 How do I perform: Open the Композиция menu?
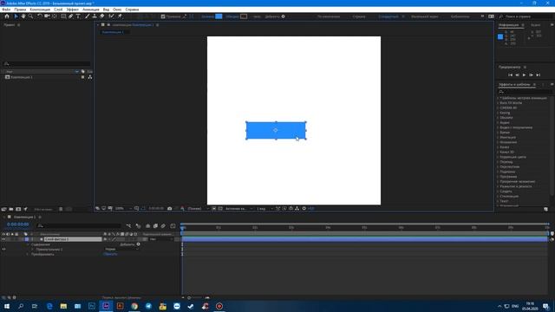pos(40,10)
